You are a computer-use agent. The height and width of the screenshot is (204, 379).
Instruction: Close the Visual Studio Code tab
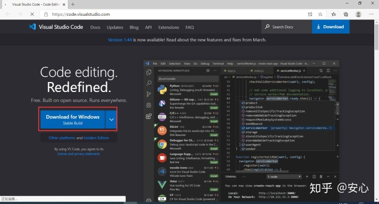[x=64, y=4]
